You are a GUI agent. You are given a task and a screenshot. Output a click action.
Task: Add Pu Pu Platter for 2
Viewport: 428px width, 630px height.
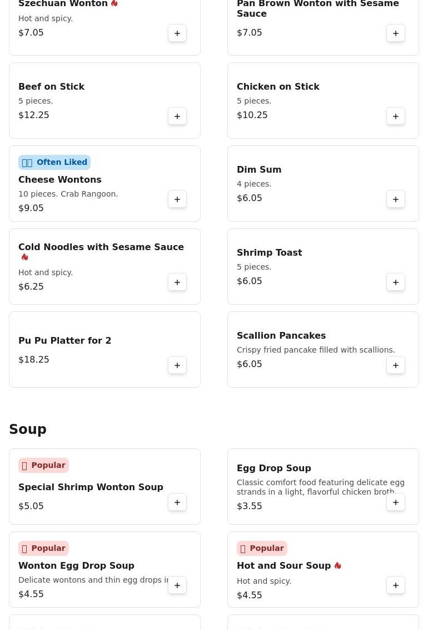point(177,365)
